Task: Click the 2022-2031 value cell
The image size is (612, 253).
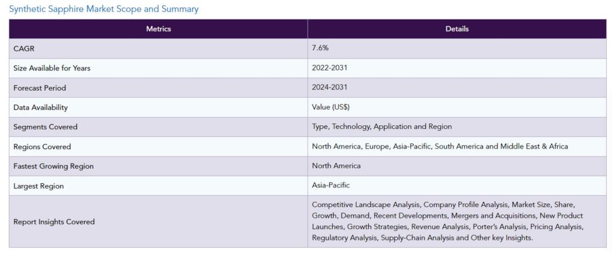Action: [329, 68]
